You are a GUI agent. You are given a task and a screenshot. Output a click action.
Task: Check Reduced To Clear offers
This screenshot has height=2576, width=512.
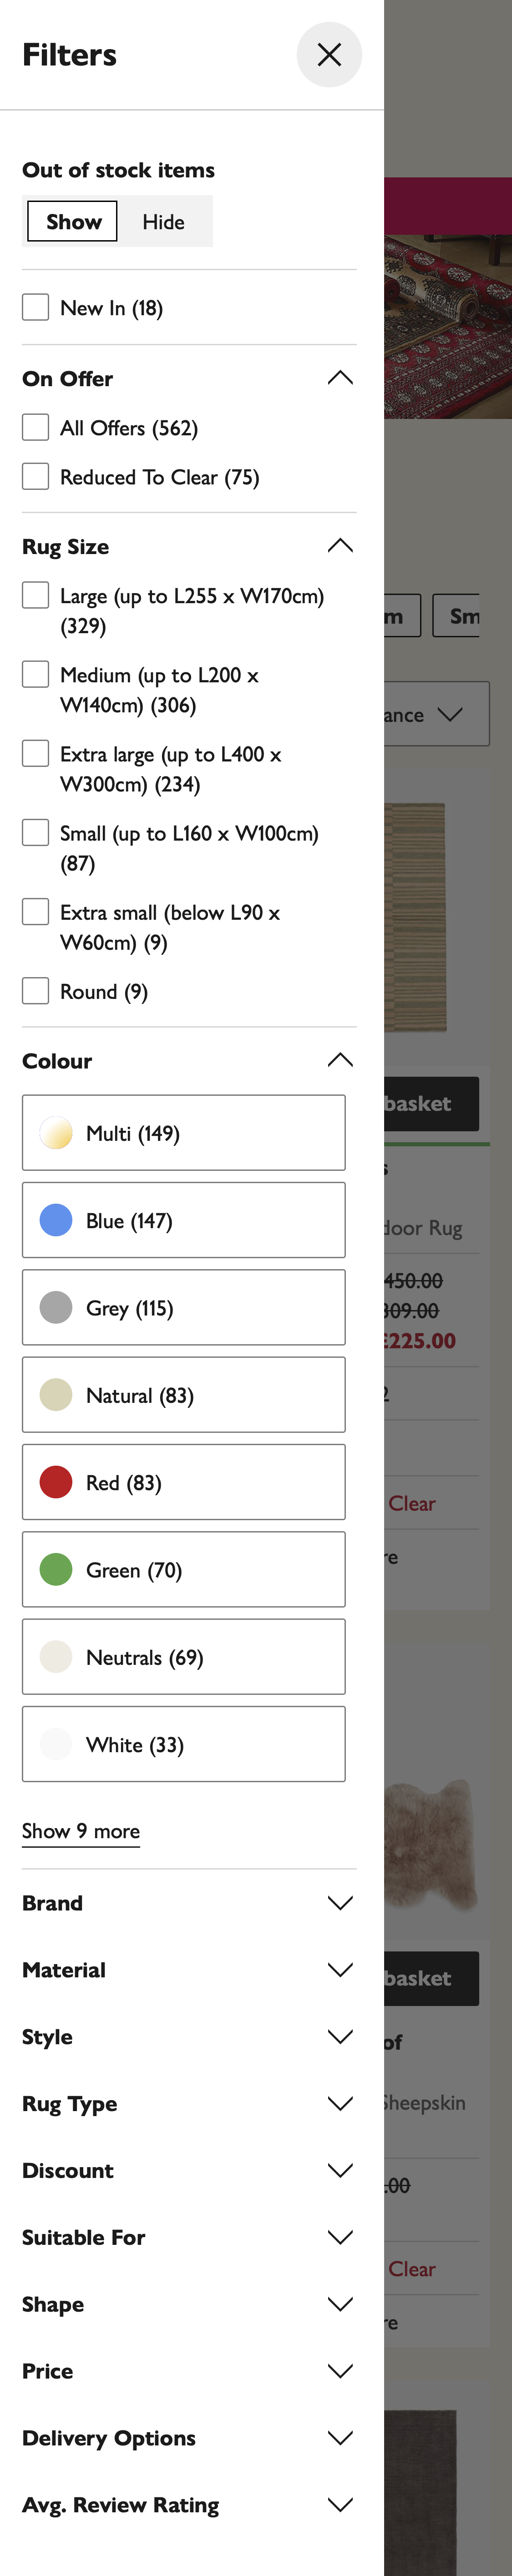(35, 476)
